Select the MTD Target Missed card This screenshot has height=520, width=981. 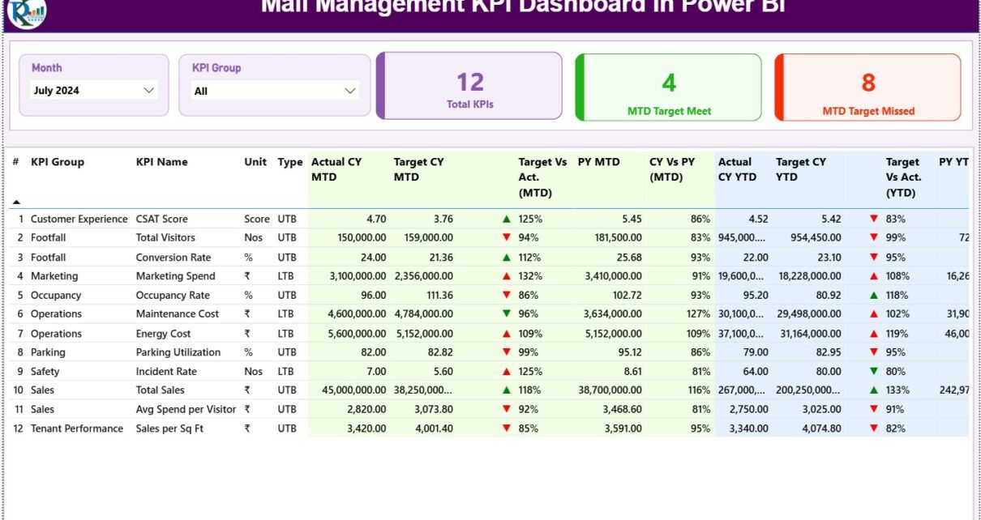click(868, 87)
